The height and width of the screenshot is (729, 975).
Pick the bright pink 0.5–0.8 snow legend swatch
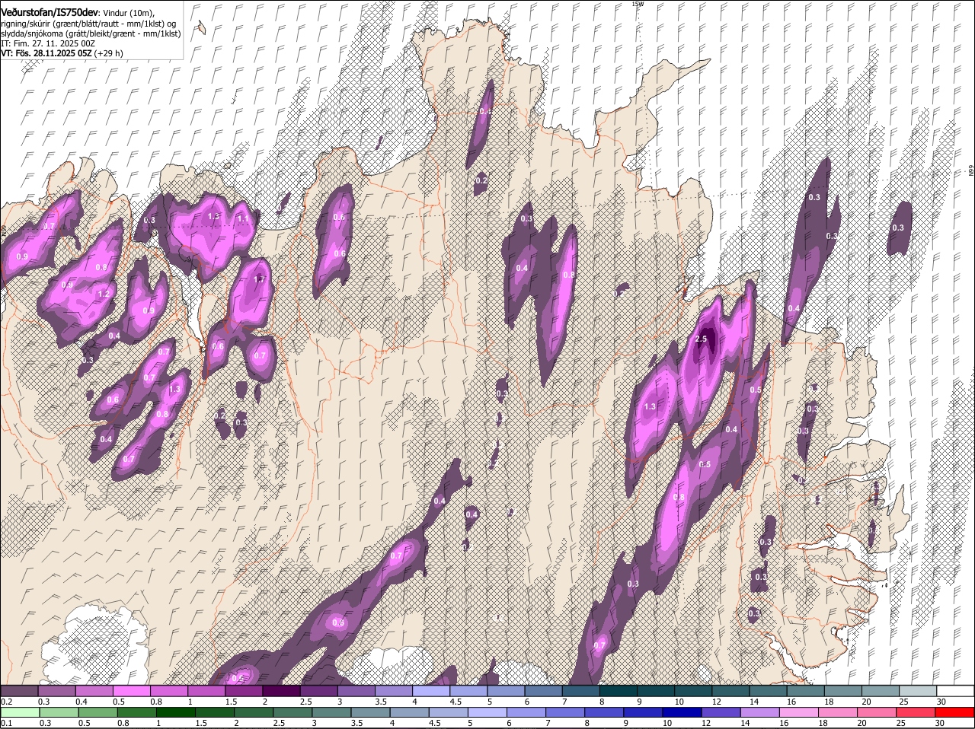click(131, 691)
